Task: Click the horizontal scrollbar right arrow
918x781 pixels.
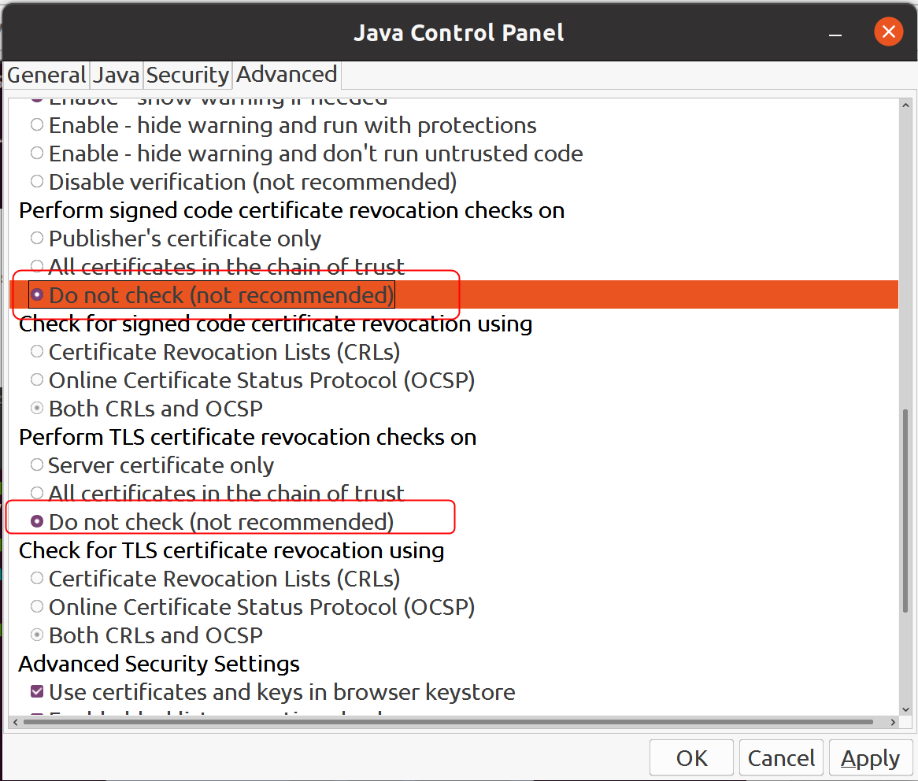Action: (x=893, y=723)
